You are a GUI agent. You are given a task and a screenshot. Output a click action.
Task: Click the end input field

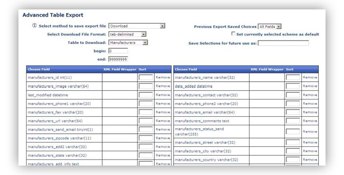tap(118, 59)
